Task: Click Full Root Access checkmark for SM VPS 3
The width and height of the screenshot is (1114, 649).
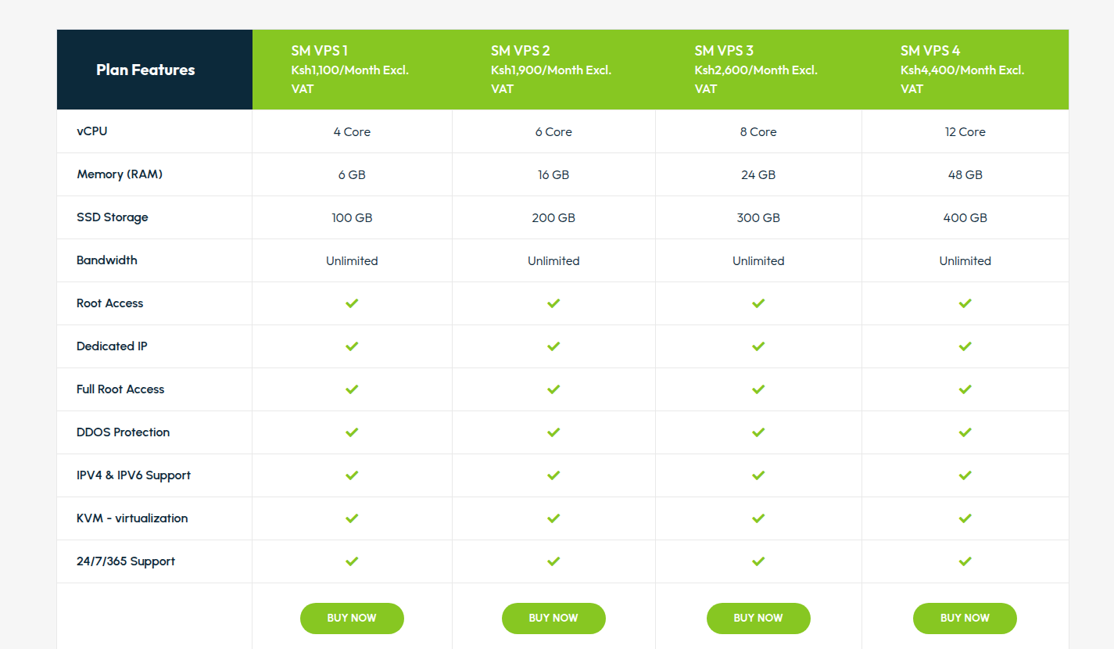Action: pyautogui.click(x=758, y=389)
